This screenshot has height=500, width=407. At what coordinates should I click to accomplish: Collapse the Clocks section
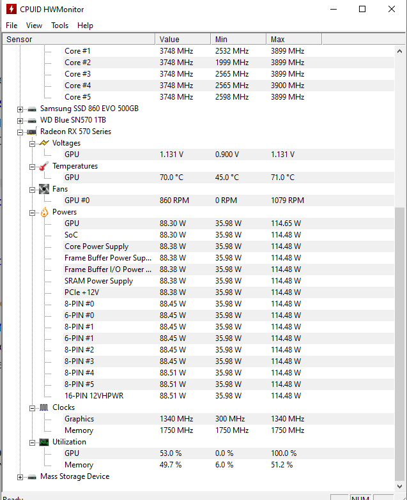32,408
